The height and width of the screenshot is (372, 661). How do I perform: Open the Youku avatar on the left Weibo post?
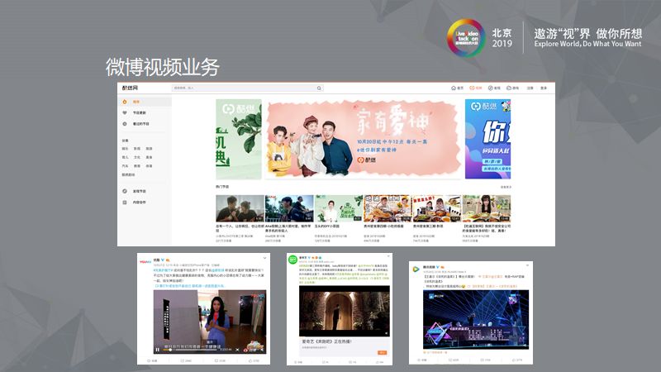(145, 261)
